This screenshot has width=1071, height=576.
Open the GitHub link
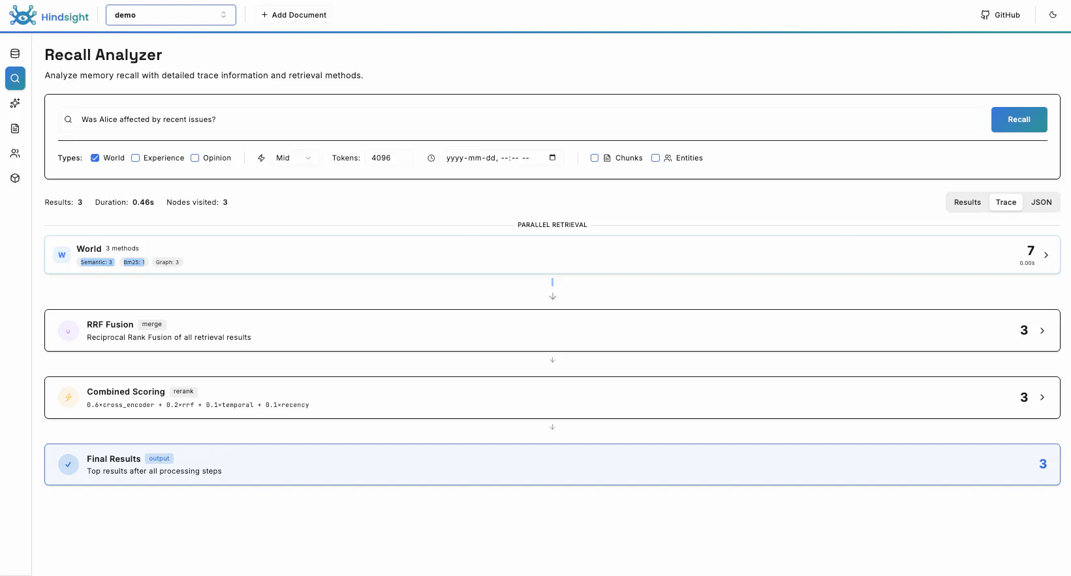coord(1001,15)
